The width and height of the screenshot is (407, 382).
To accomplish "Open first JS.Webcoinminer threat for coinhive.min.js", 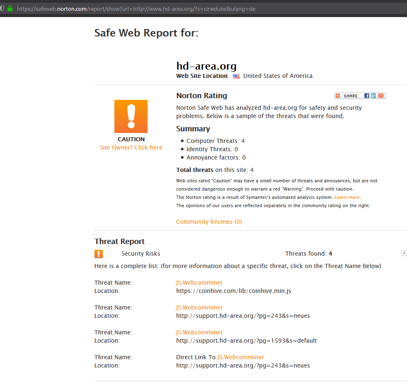I will [x=199, y=283].
